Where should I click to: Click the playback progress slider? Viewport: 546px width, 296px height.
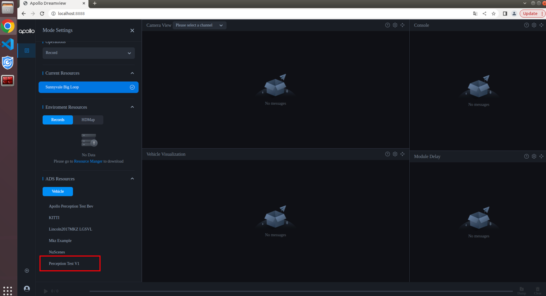coord(301,291)
